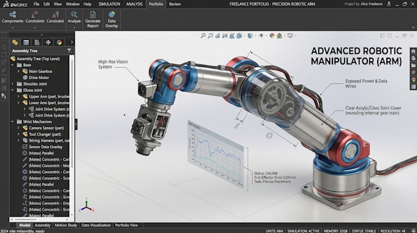Open the Window menu
The width and height of the screenshot is (417, 233).
(72, 4)
